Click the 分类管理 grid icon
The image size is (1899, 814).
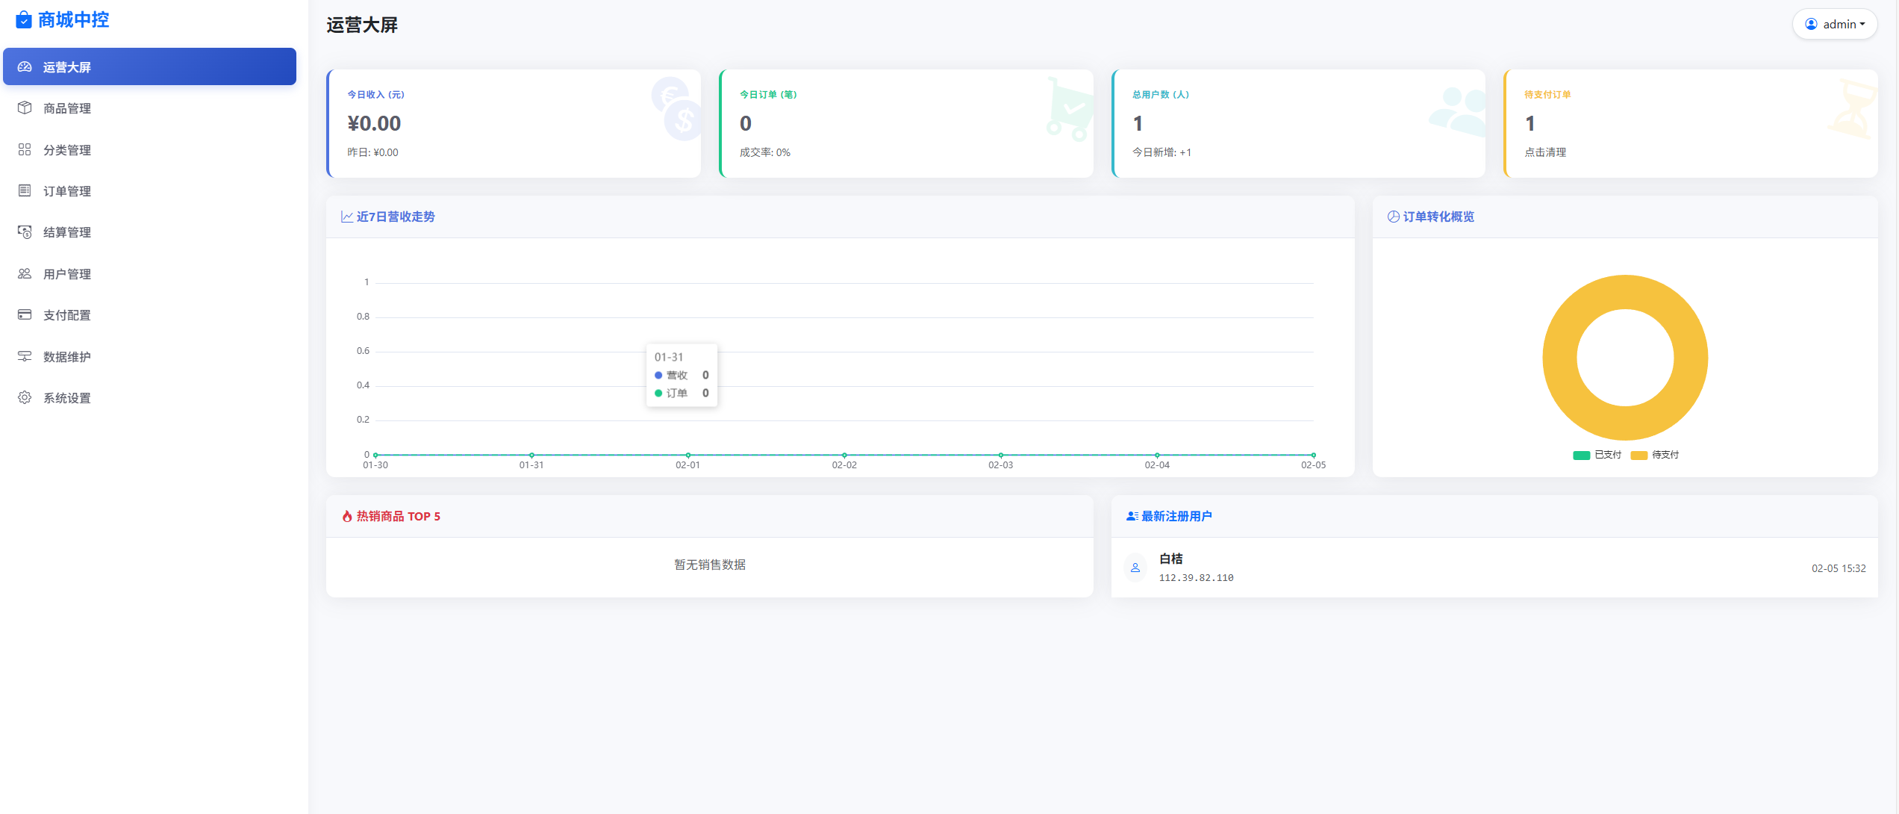[x=25, y=150]
